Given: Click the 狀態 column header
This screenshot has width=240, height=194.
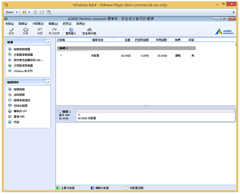Looking at the screenshot, I should click(x=188, y=40).
